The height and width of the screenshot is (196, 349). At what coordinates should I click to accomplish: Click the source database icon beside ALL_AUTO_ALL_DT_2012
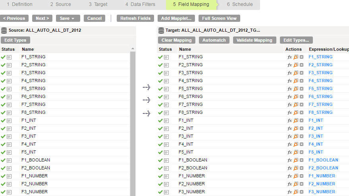4,30
